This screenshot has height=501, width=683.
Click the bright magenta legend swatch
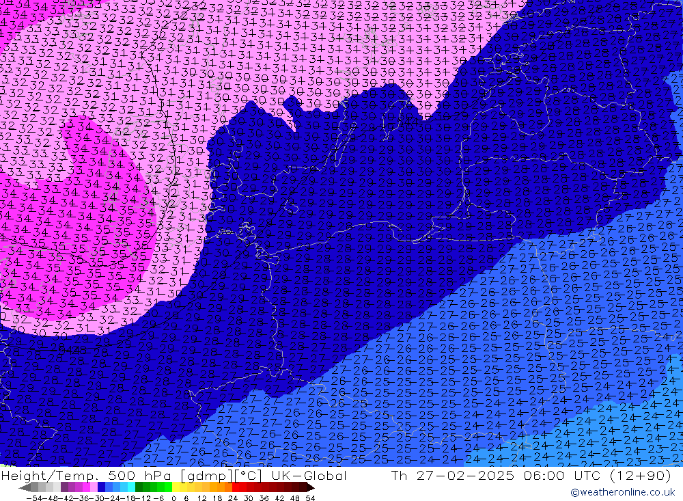point(87,487)
